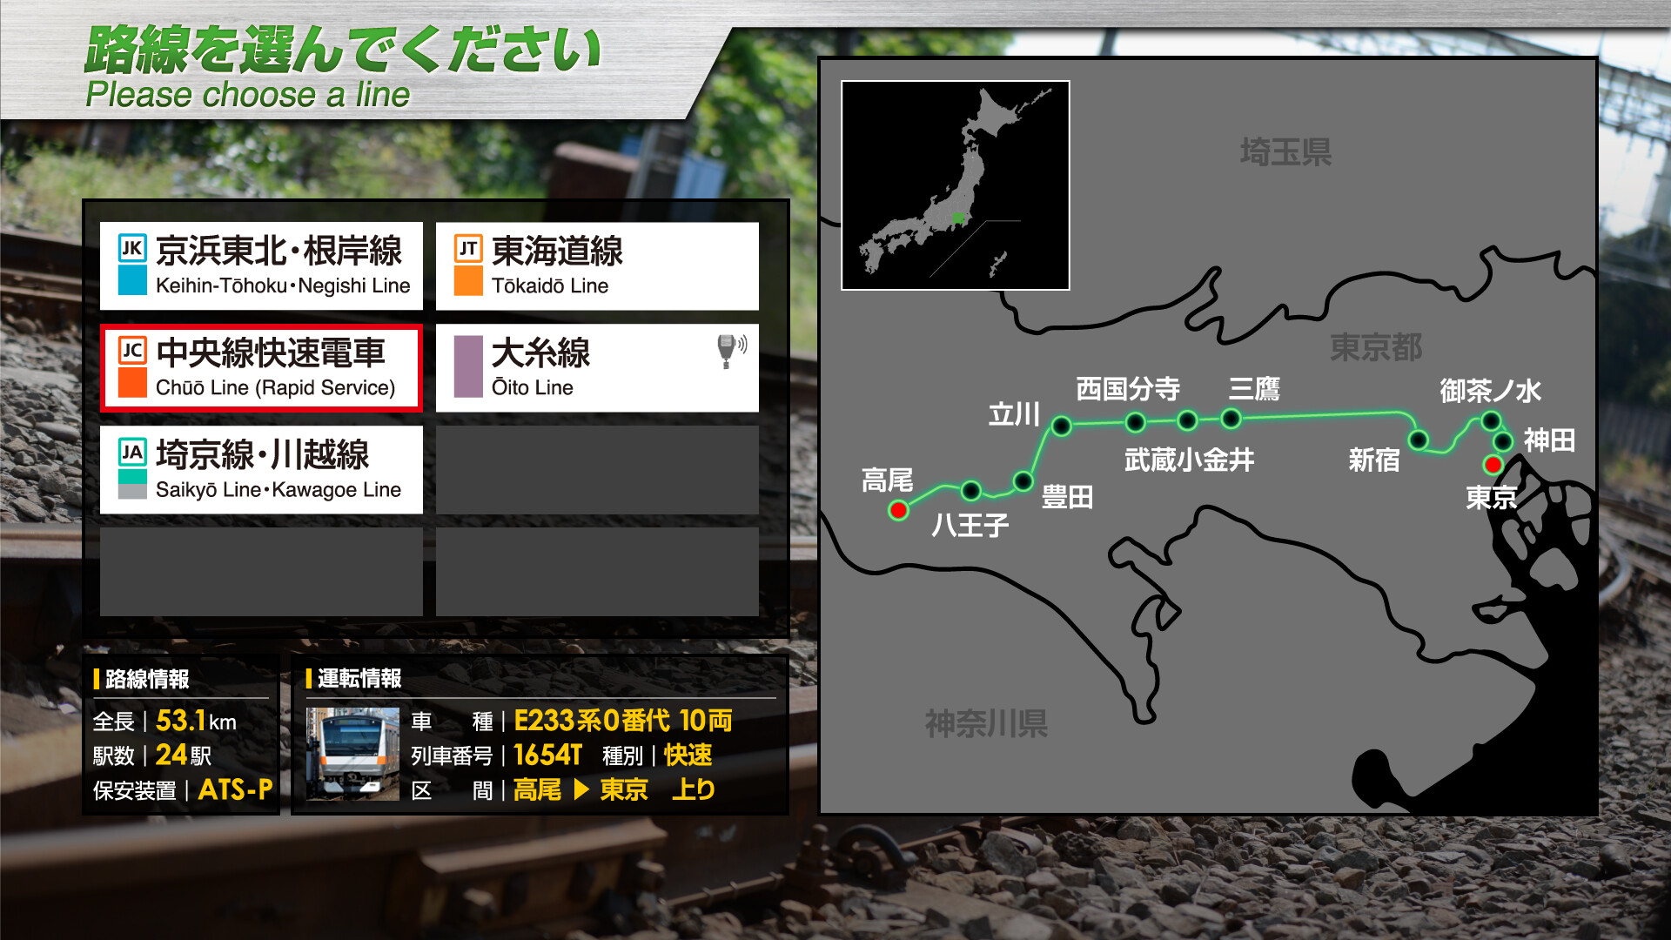Click the Japan overview inset map
This screenshot has width=1671, height=940.
pos(955,185)
